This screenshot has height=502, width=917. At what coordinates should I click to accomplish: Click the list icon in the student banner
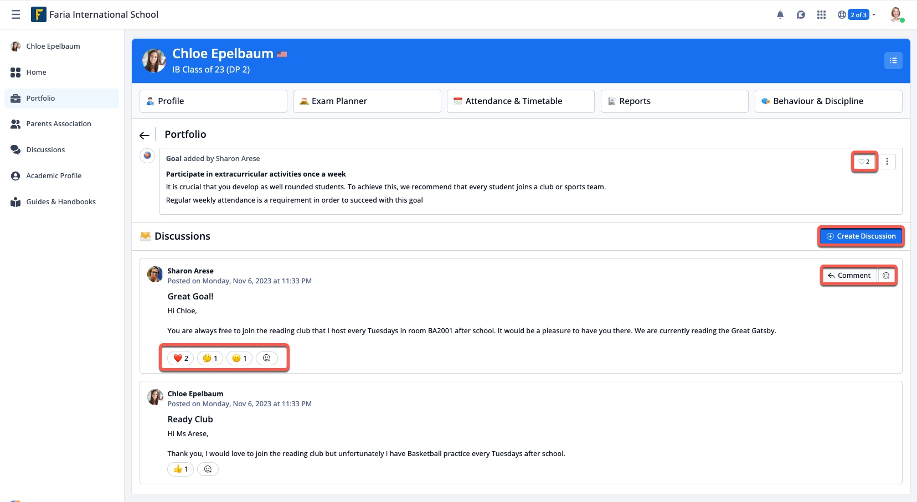(892, 60)
